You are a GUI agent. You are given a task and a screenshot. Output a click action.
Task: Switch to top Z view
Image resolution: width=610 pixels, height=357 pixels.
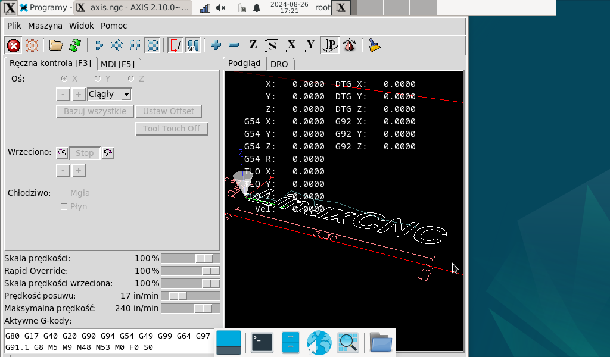point(253,46)
